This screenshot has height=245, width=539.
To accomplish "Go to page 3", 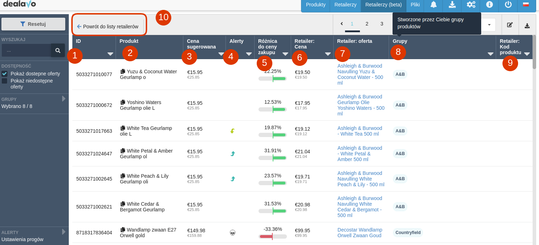I will (x=382, y=24).
